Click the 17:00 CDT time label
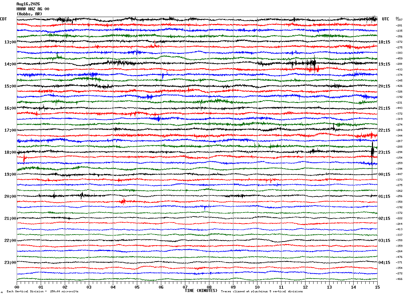Screen dimensions: 404x296 (x=10, y=130)
